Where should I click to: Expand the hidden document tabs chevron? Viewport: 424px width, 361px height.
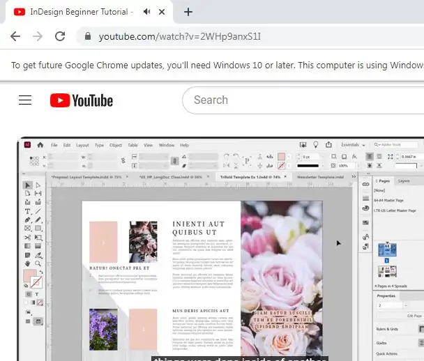tap(354, 176)
